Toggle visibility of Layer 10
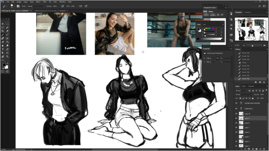Screen dimensions: 269x151 pos(236,114)
